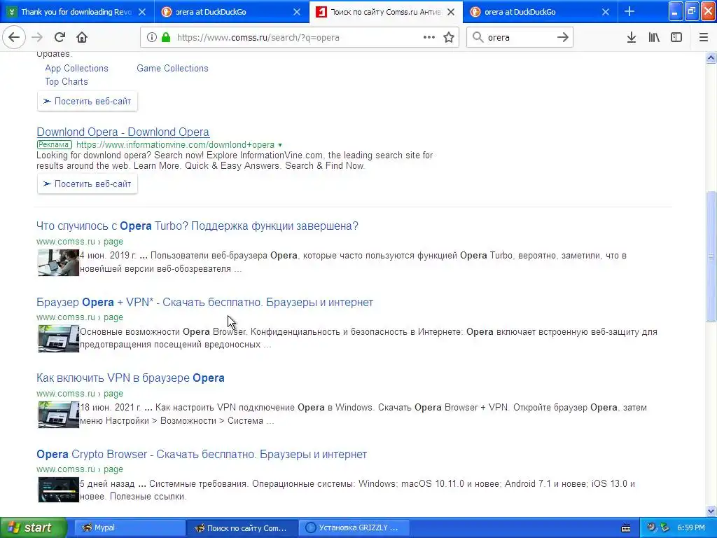Close the Thank you for downloading tab

point(142,12)
